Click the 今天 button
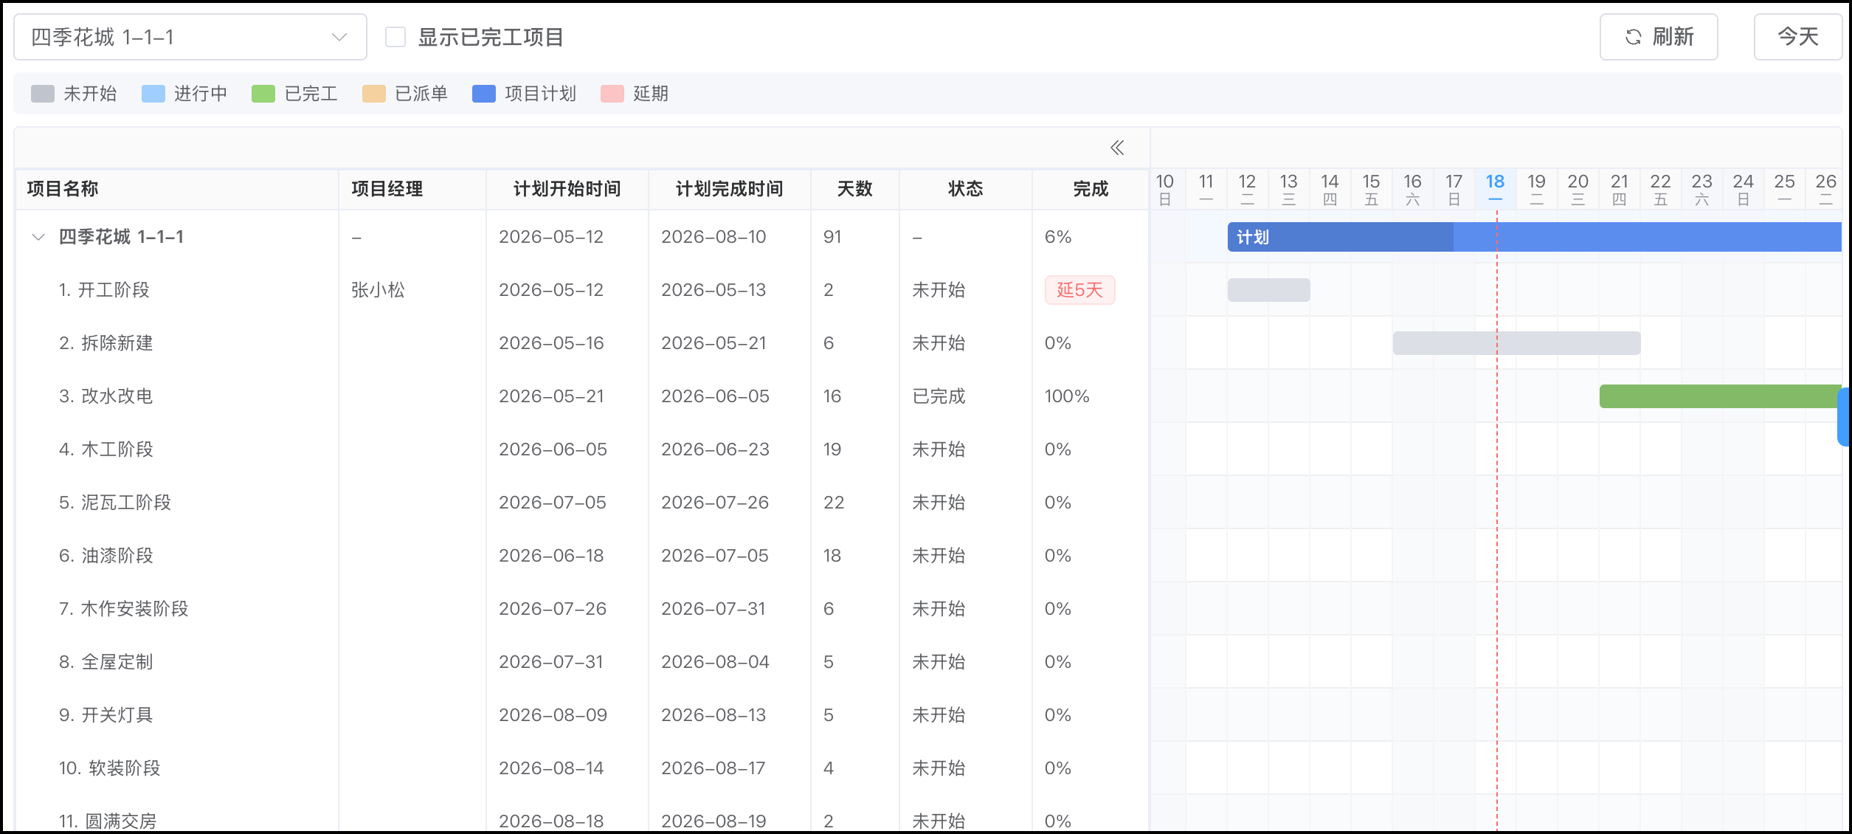Screen dimensions: 1852x834 (x=1797, y=37)
